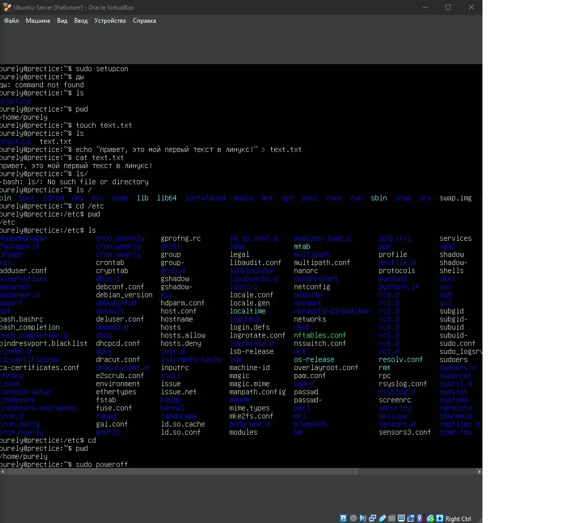Open the audio settings indicator
Screen dimensions: 582x523
[363, 518]
